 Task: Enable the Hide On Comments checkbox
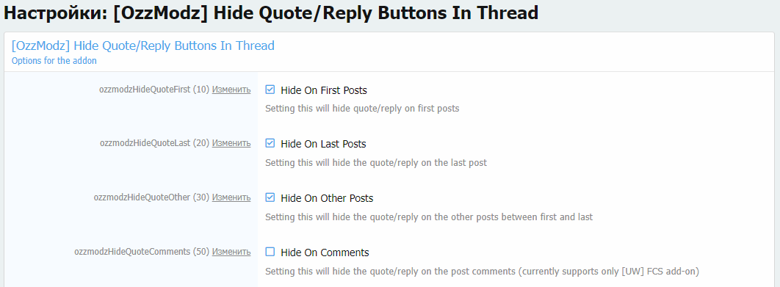tap(270, 252)
